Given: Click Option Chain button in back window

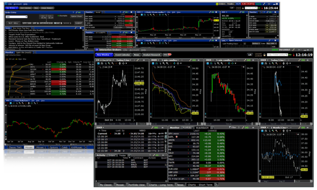Looking at the screenshot, I should [76, 16].
